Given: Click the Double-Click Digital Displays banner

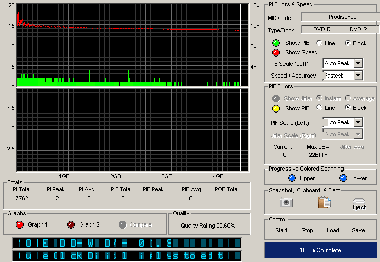Looking at the screenshot, I should point(127,256).
